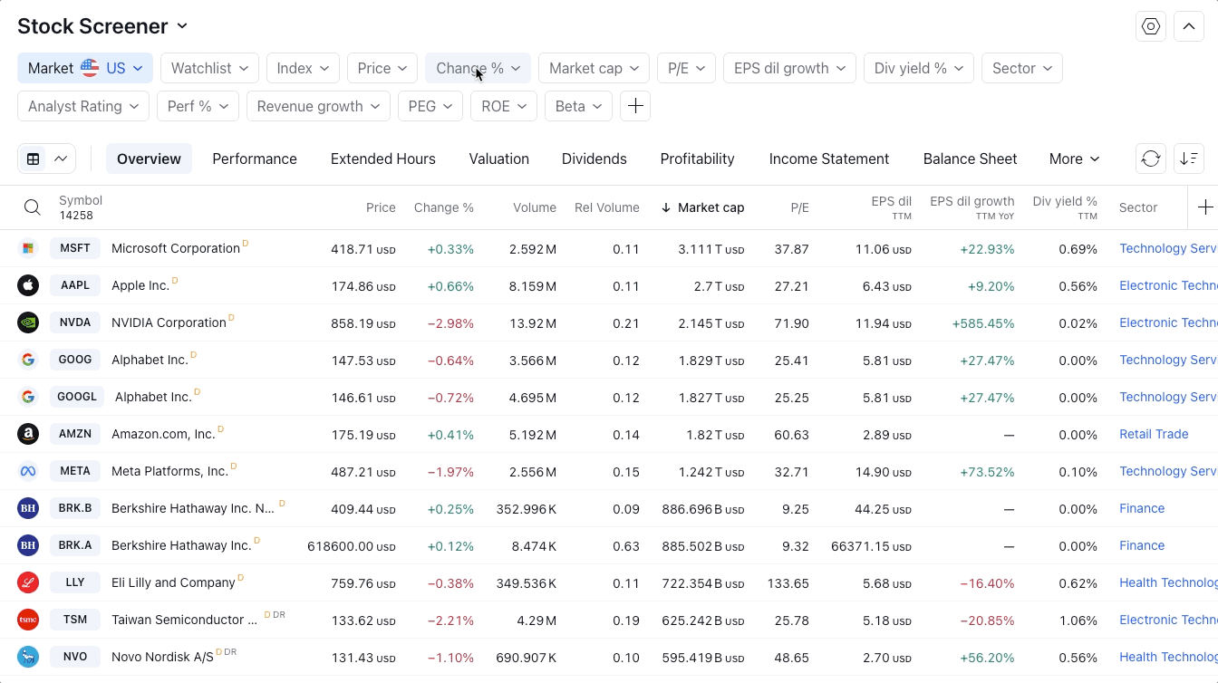Click the Eli Lilly and Company row name

(x=173, y=582)
